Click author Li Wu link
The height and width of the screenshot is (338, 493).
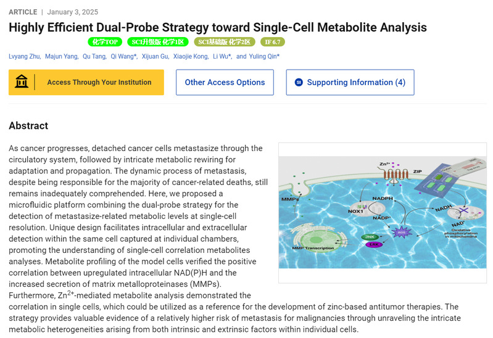point(222,56)
